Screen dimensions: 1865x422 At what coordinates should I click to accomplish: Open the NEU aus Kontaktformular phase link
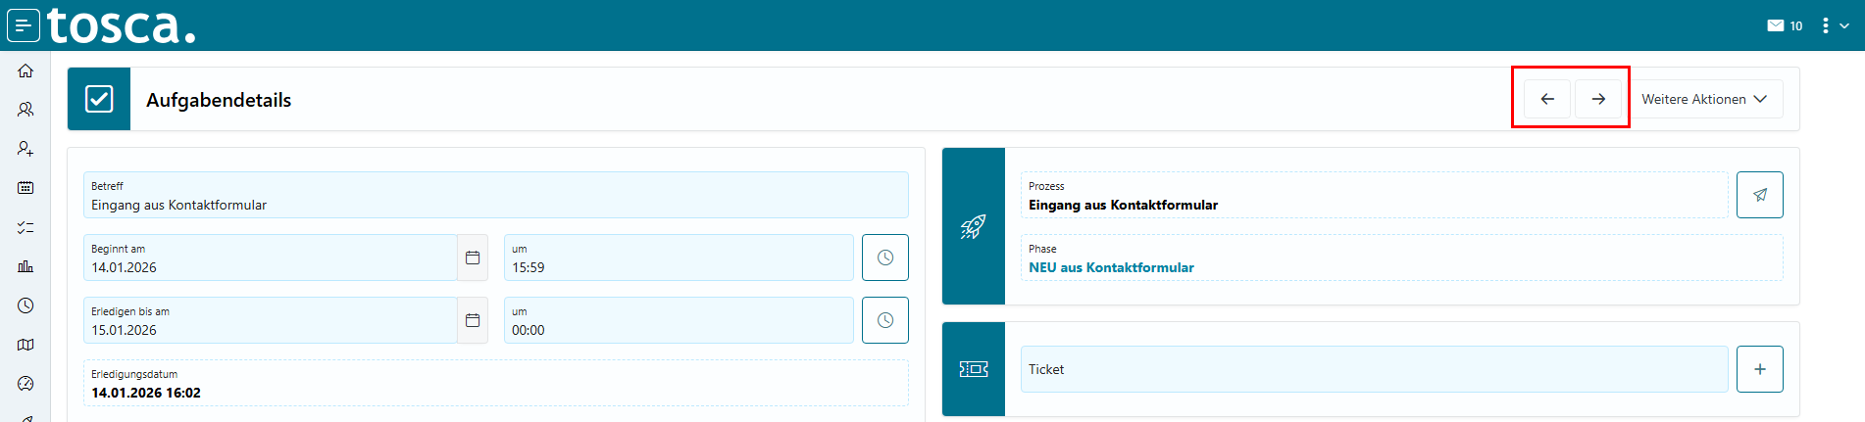point(1111,267)
